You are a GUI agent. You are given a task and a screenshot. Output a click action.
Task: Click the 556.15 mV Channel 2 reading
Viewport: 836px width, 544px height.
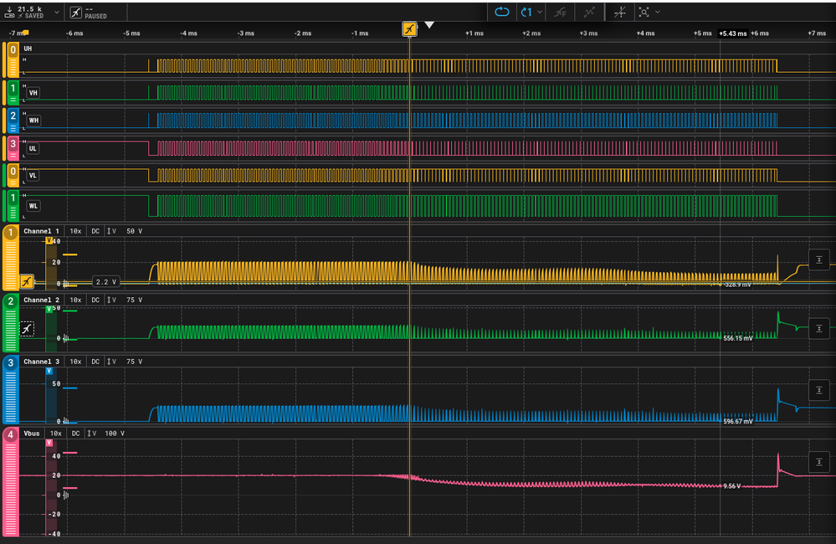coord(738,338)
